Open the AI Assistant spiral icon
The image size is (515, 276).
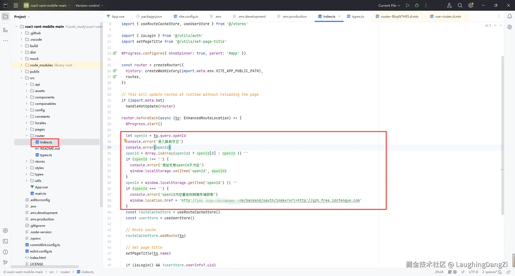[510, 27]
